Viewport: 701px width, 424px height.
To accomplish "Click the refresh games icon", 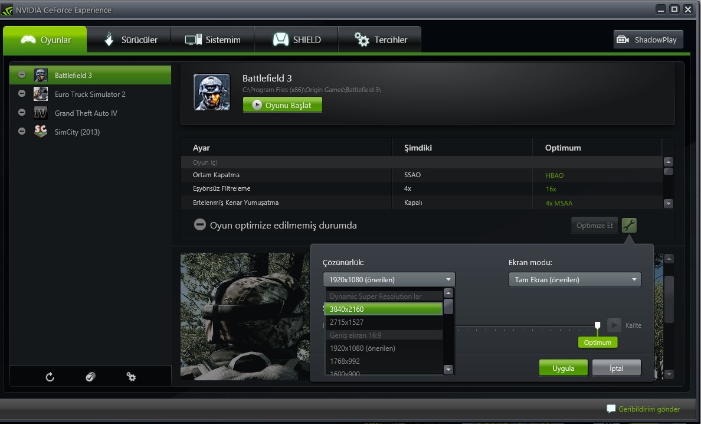I will (x=50, y=377).
